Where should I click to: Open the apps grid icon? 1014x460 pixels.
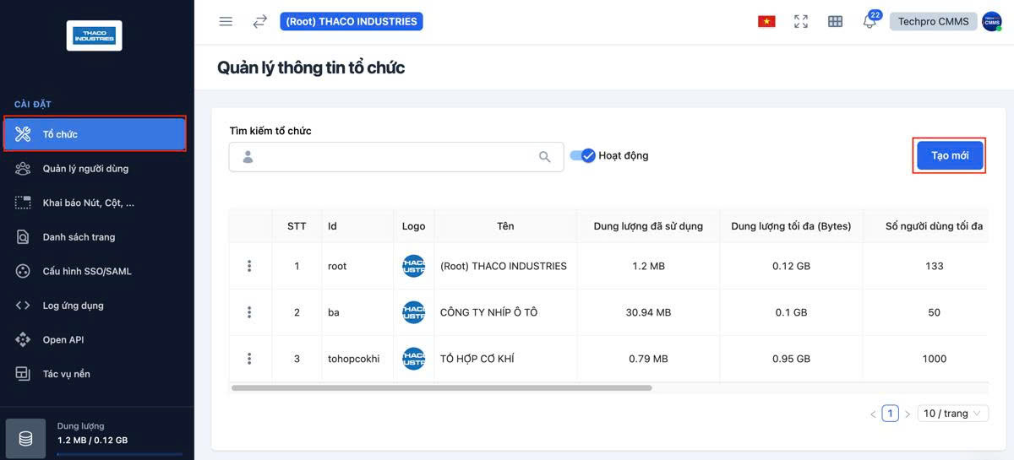coord(835,22)
